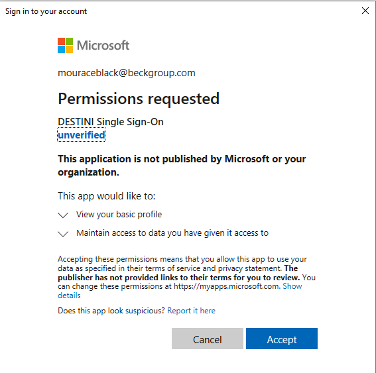The height and width of the screenshot is (373, 376).
Task: Open the Report it here link
Action: [x=191, y=311]
